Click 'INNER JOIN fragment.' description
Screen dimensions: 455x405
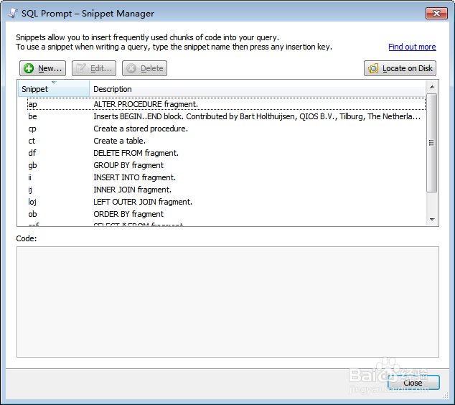(x=133, y=190)
